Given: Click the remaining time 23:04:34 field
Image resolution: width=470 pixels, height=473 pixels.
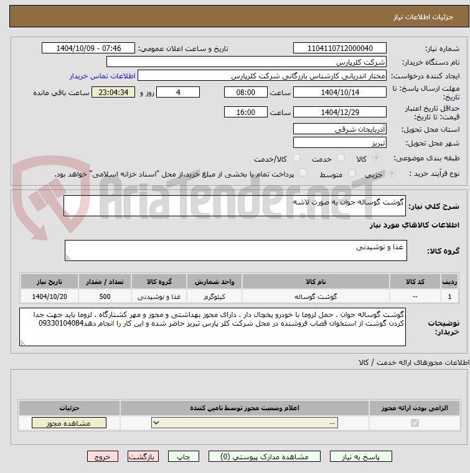Looking at the screenshot, I should 113,92.
